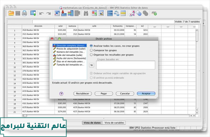
Task: Click Cancelar to dismiss the dialog
Action: pos(125,93)
